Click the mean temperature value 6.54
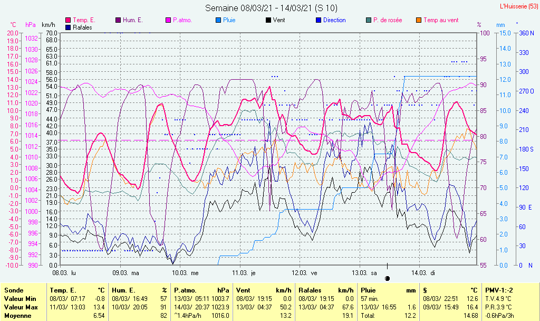The width and height of the screenshot is (540, 321). coord(99,316)
